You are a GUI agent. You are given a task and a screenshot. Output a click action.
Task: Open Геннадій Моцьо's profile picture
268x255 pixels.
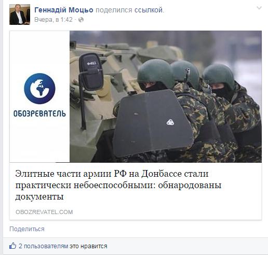pos(20,15)
